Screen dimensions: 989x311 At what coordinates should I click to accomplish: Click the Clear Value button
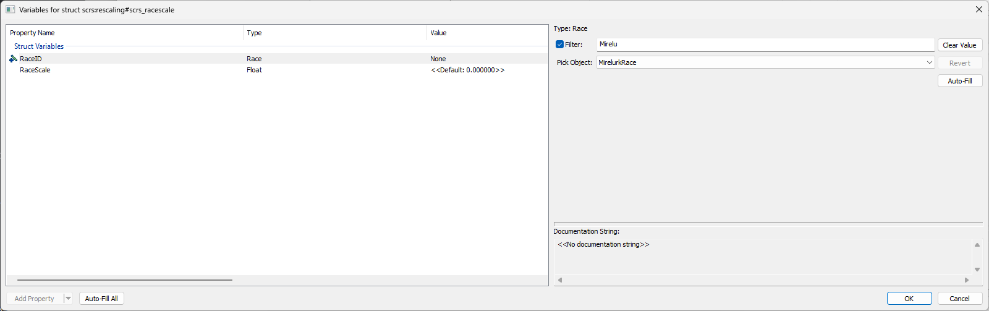959,45
